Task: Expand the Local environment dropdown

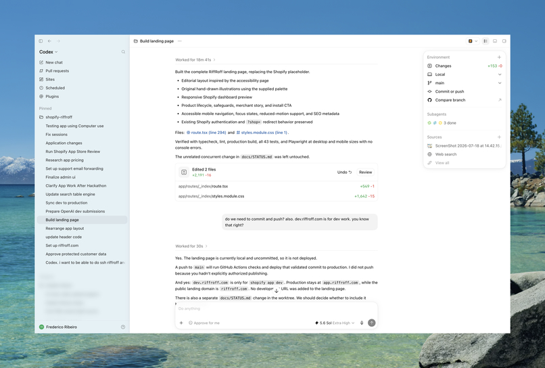Action: pyautogui.click(x=465, y=74)
